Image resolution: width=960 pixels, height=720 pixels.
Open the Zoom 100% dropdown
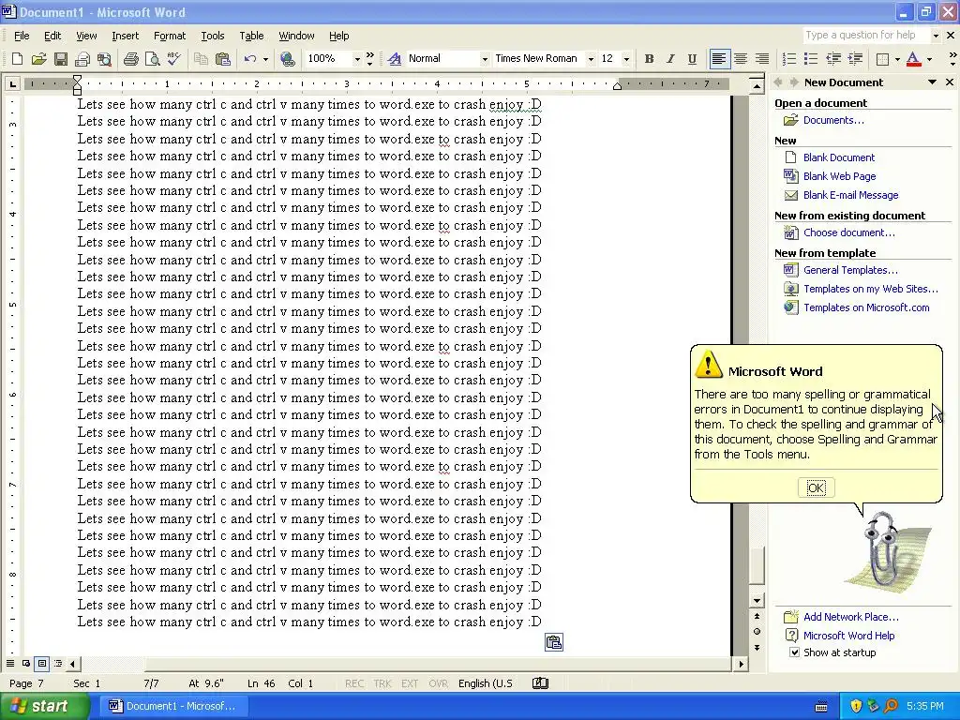pyautogui.click(x=356, y=59)
